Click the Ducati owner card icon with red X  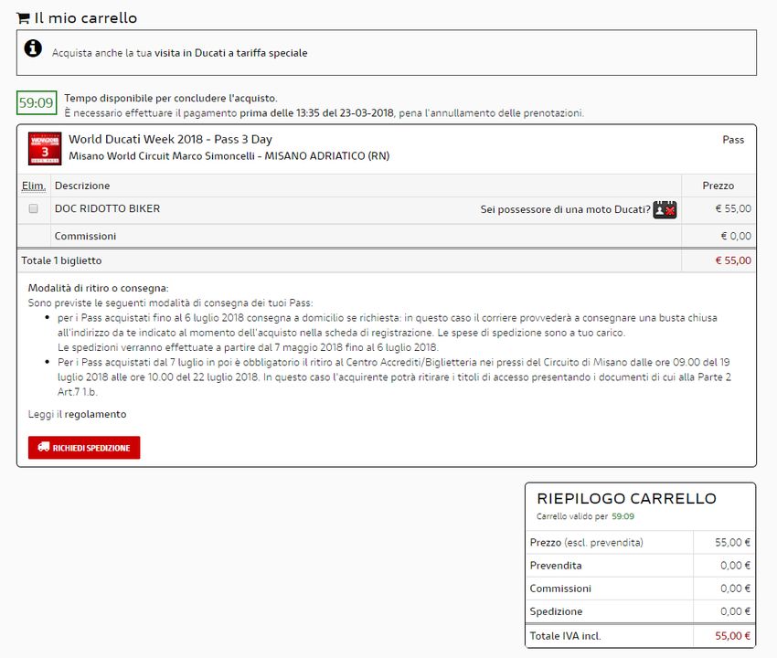[x=665, y=209]
